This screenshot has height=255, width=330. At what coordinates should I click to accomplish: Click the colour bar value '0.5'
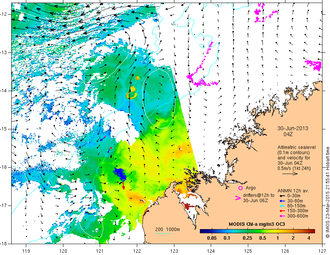(x=262, y=238)
